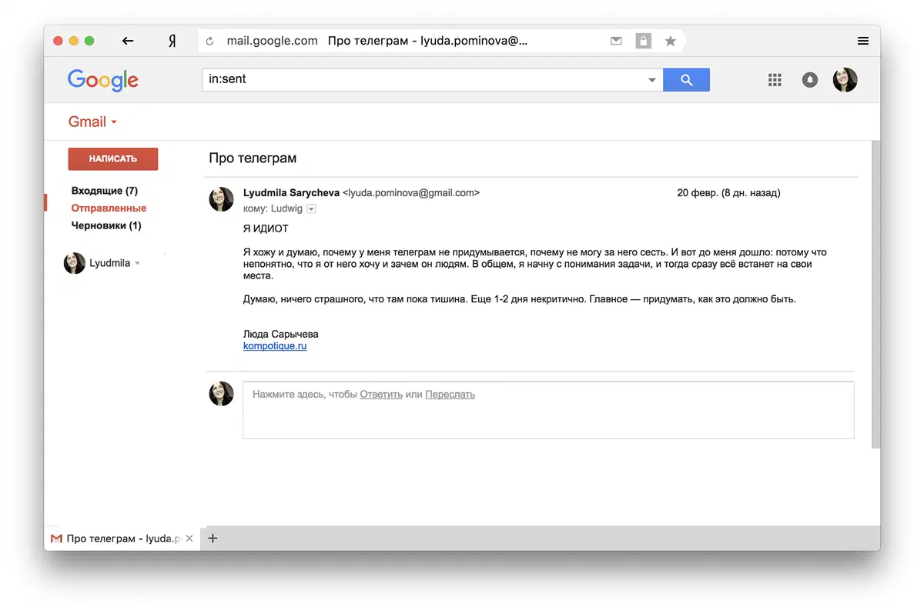The image size is (924, 613).
Task: Click the mail envelope icon in address bar
Action: 616,42
